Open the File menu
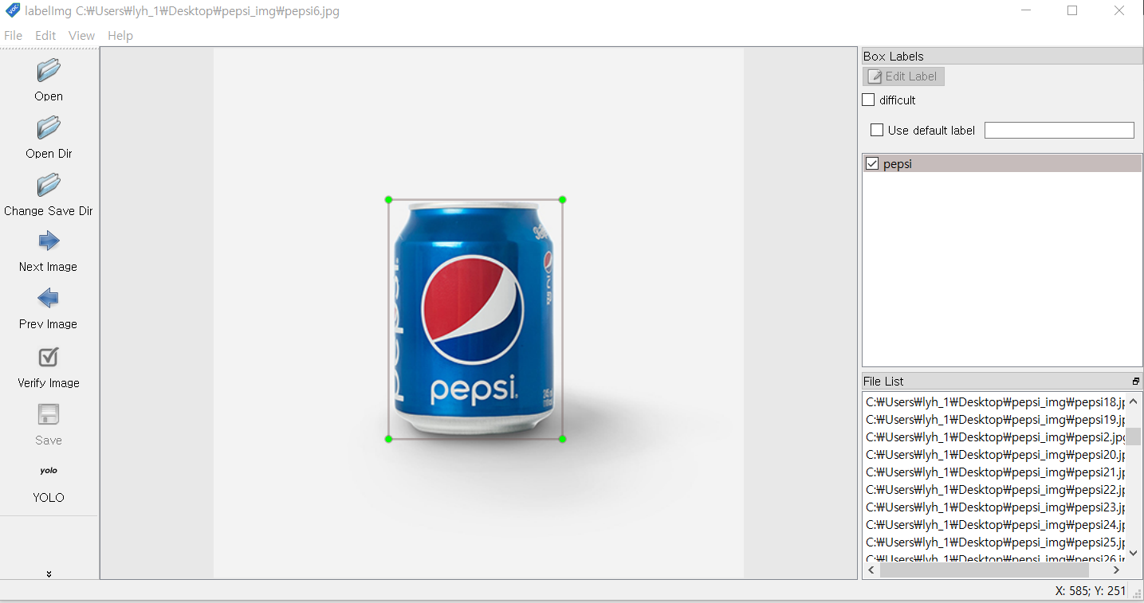Viewport: 1144px width, 603px height. pyautogui.click(x=14, y=36)
